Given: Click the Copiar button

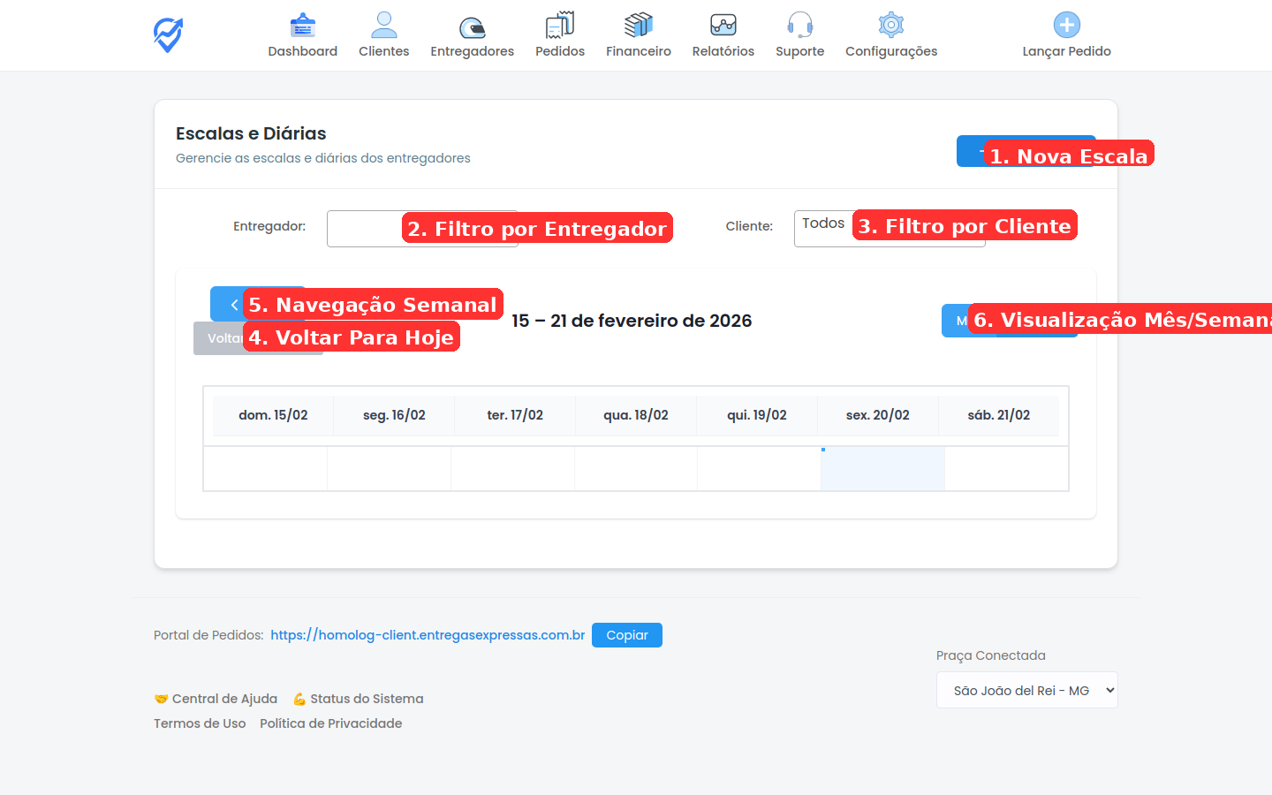Looking at the screenshot, I should [x=626, y=635].
